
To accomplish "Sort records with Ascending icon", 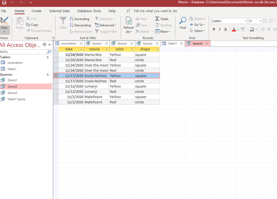I will coord(72,19).
